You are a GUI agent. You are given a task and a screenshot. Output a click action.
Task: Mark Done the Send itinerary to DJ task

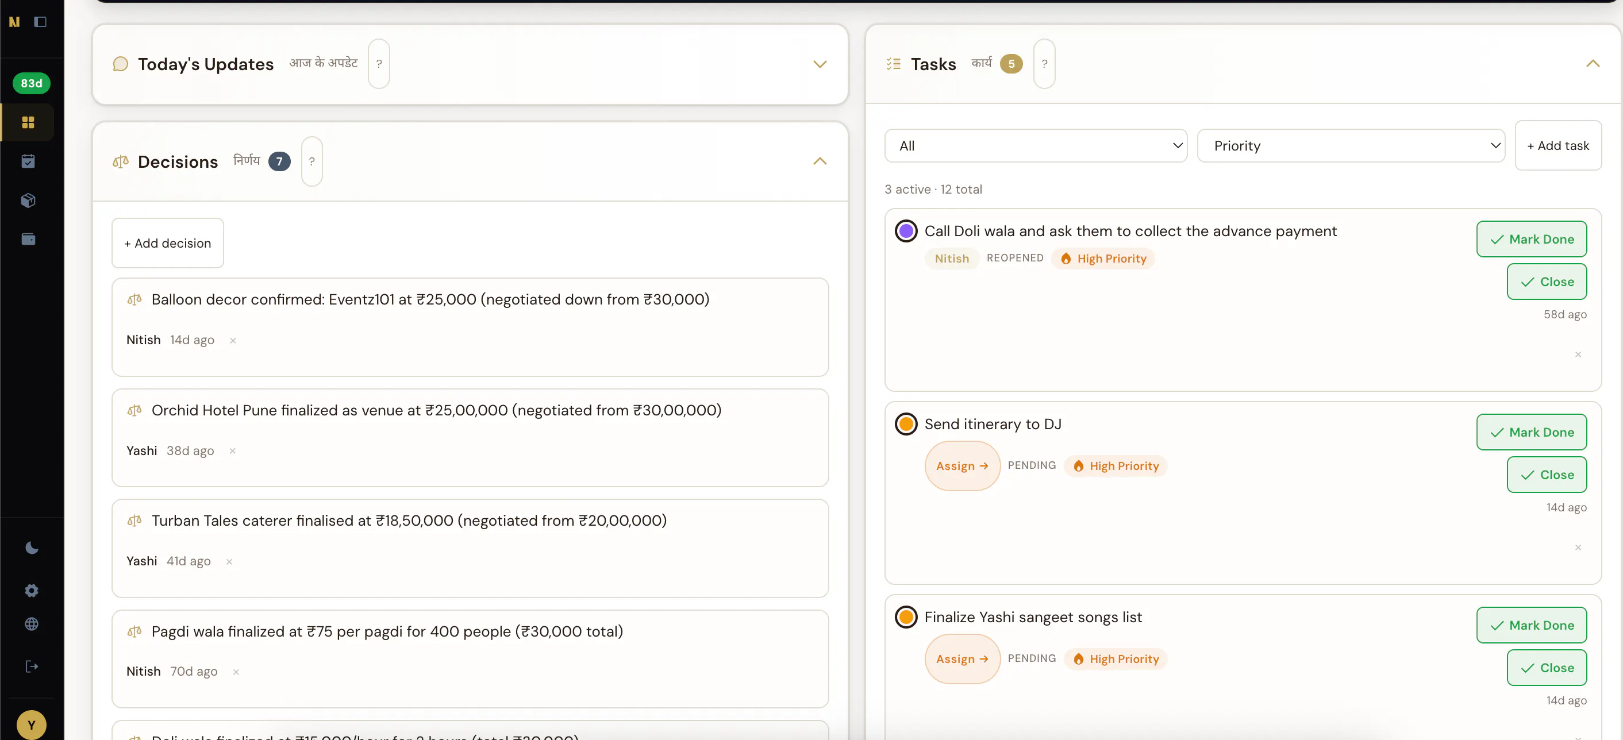1532,432
